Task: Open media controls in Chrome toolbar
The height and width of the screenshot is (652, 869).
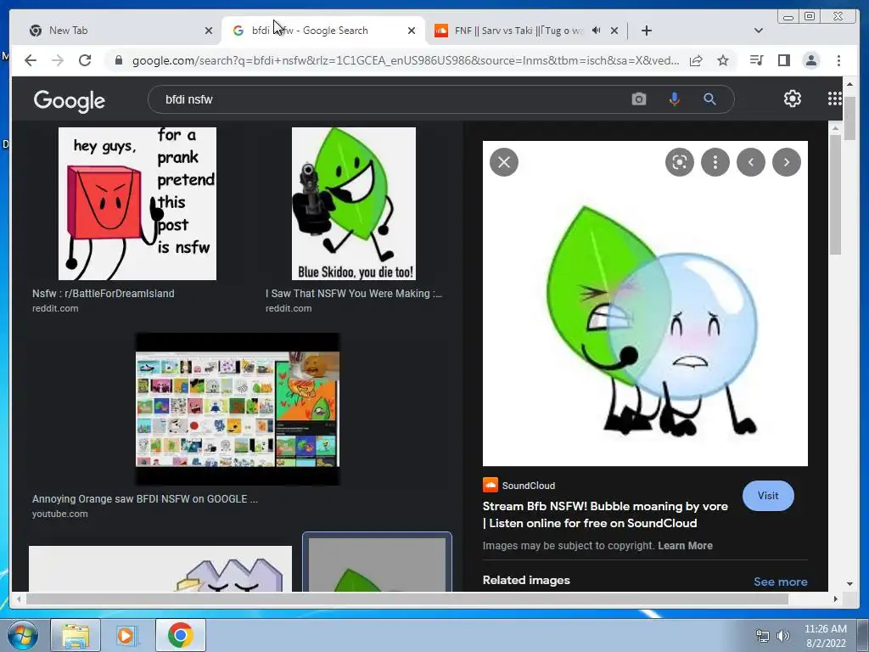Action: tap(756, 60)
